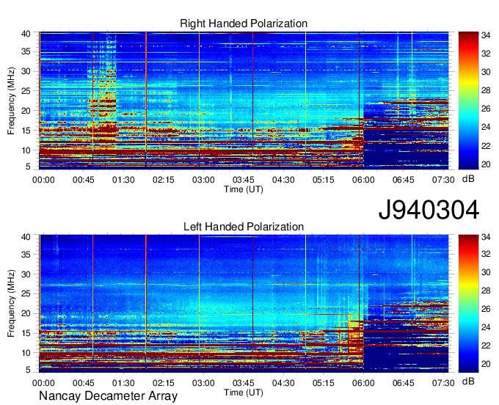Click the '04:30' tick label under the upper plot
This screenshot has height=405, width=499.
(x=283, y=180)
